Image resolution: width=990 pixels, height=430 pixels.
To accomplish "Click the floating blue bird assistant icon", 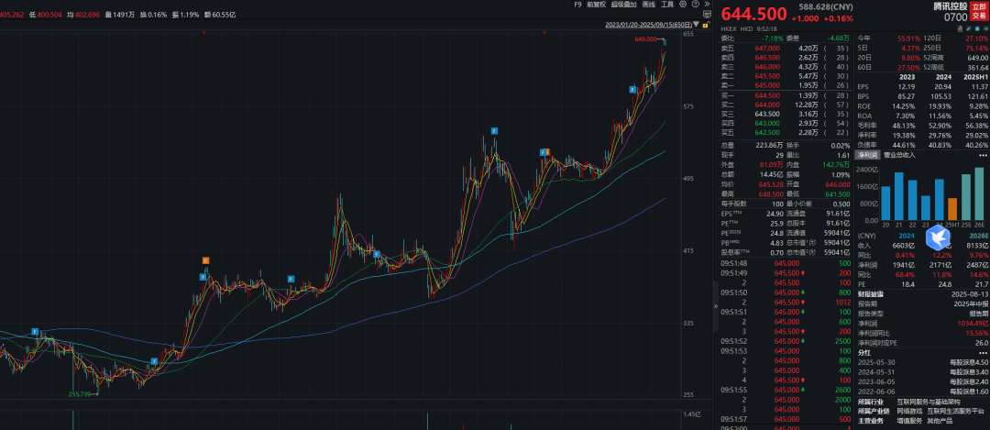I will click(938, 238).
